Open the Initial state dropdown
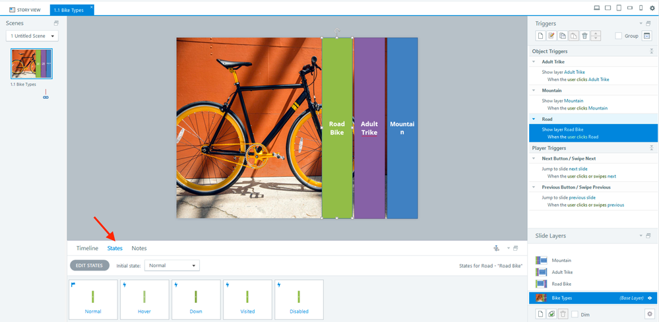Viewport: 659px width, 322px height. 172,266
